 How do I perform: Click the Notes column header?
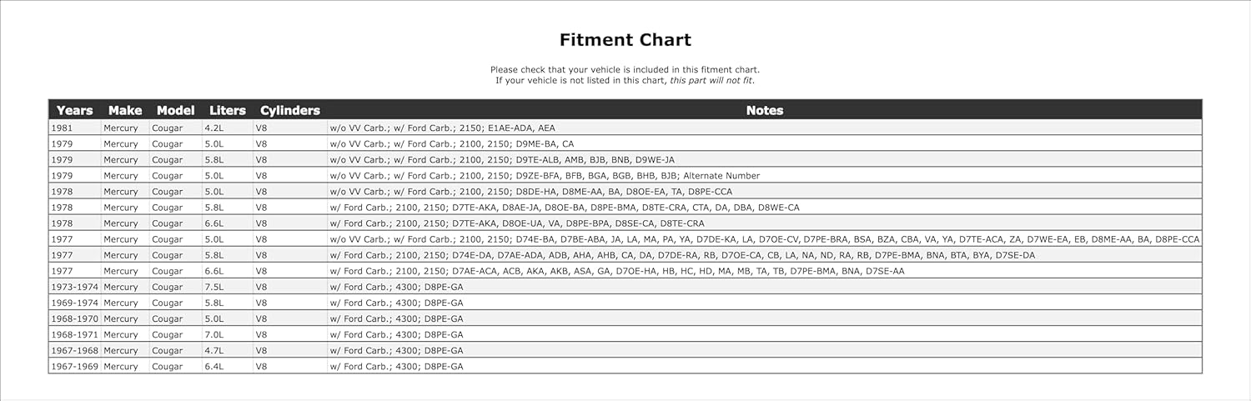764,110
